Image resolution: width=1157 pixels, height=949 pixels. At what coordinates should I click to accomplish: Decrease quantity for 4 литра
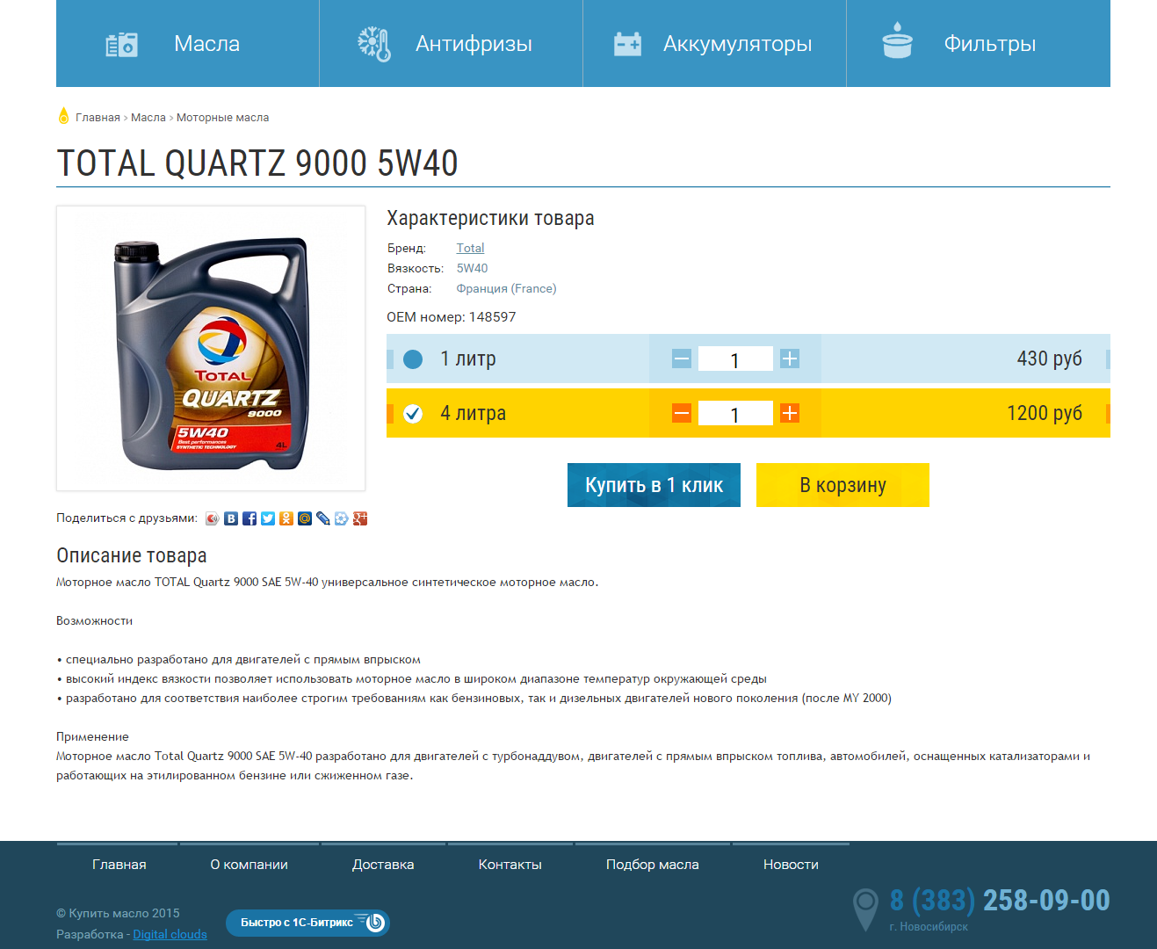(682, 413)
